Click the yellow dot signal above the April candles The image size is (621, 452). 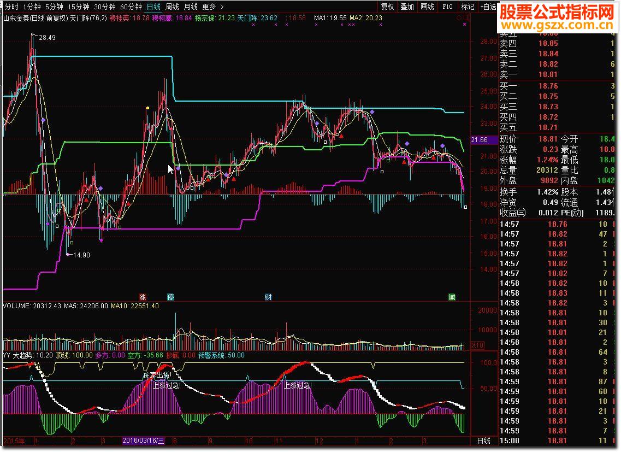[147, 108]
